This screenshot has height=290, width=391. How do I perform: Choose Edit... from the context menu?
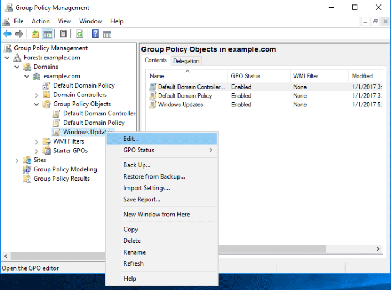161,139
